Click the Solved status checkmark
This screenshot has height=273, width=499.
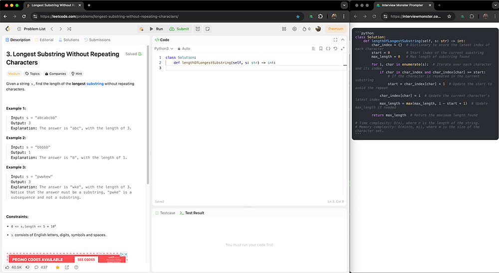coord(140,54)
